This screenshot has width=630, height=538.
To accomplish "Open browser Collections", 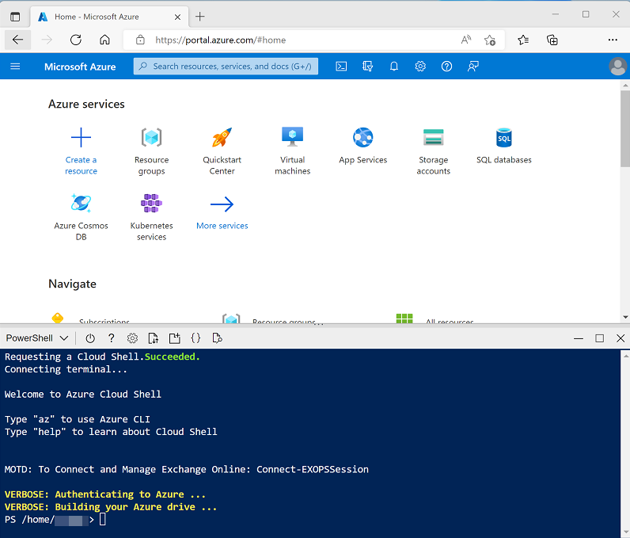I will 552,40.
